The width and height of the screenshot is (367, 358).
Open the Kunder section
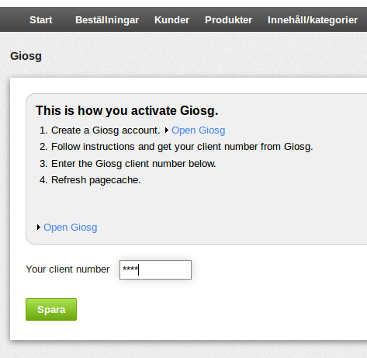(x=171, y=20)
